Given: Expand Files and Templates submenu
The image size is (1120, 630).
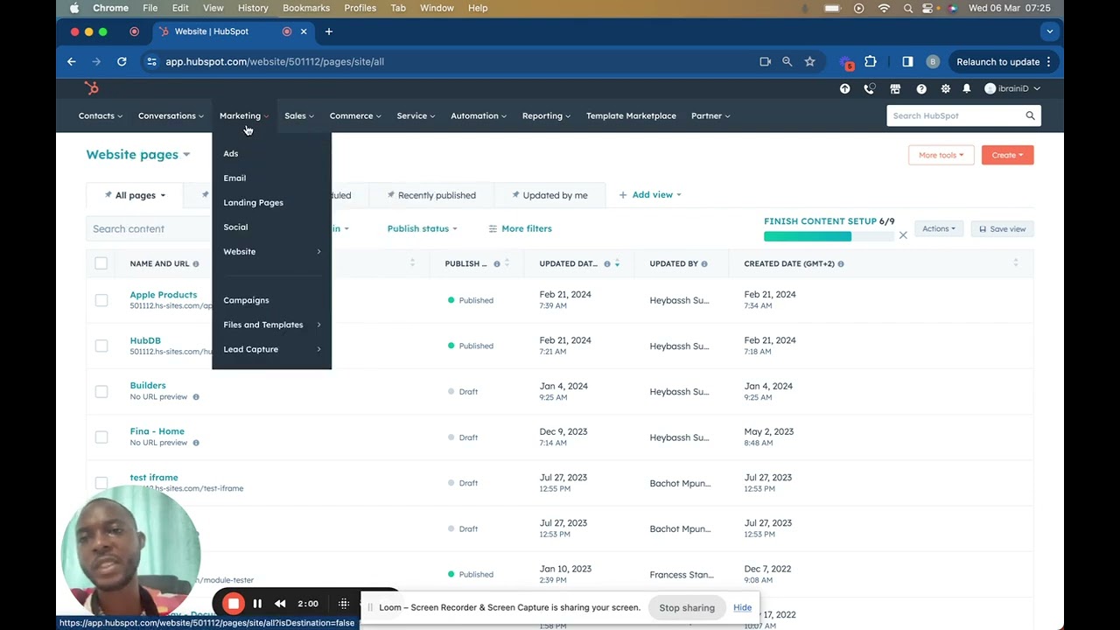Looking at the screenshot, I should tap(271, 325).
